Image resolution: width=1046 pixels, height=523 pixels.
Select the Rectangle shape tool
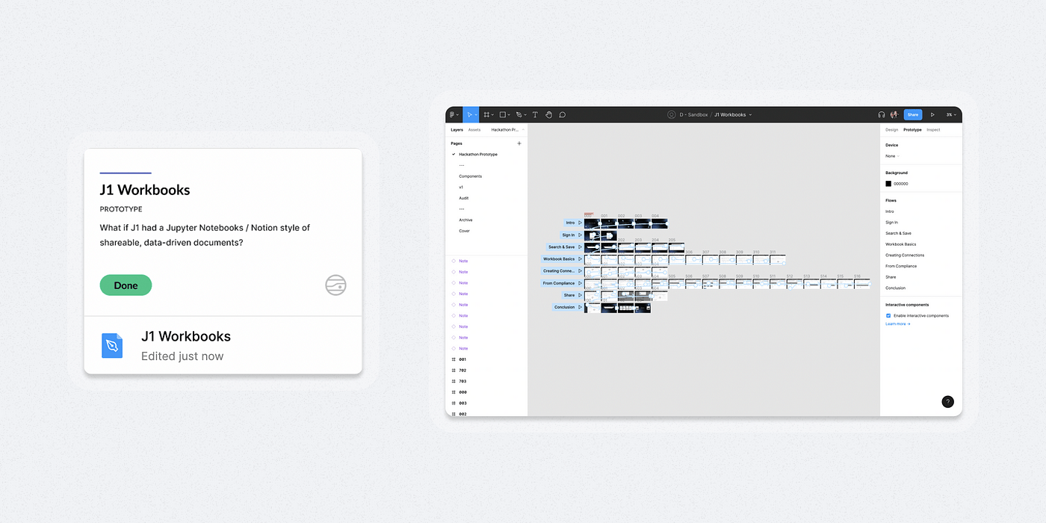point(503,114)
